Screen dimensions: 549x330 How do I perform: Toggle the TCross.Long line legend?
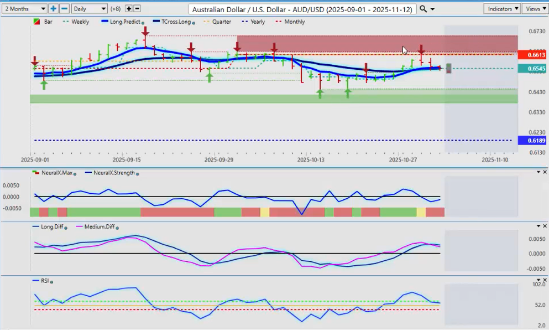[x=172, y=22]
